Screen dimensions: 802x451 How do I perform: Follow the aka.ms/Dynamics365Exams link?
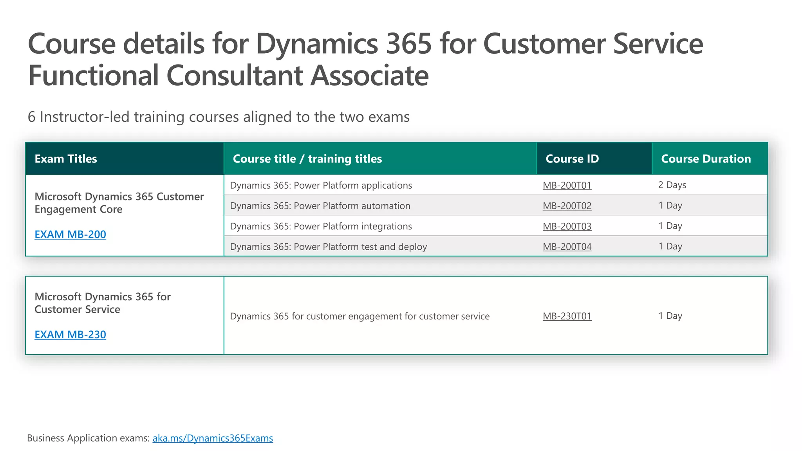click(213, 438)
